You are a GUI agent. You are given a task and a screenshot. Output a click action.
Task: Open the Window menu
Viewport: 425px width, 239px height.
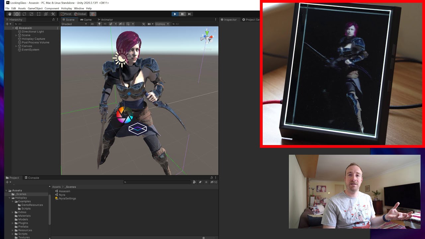click(x=79, y=8)
